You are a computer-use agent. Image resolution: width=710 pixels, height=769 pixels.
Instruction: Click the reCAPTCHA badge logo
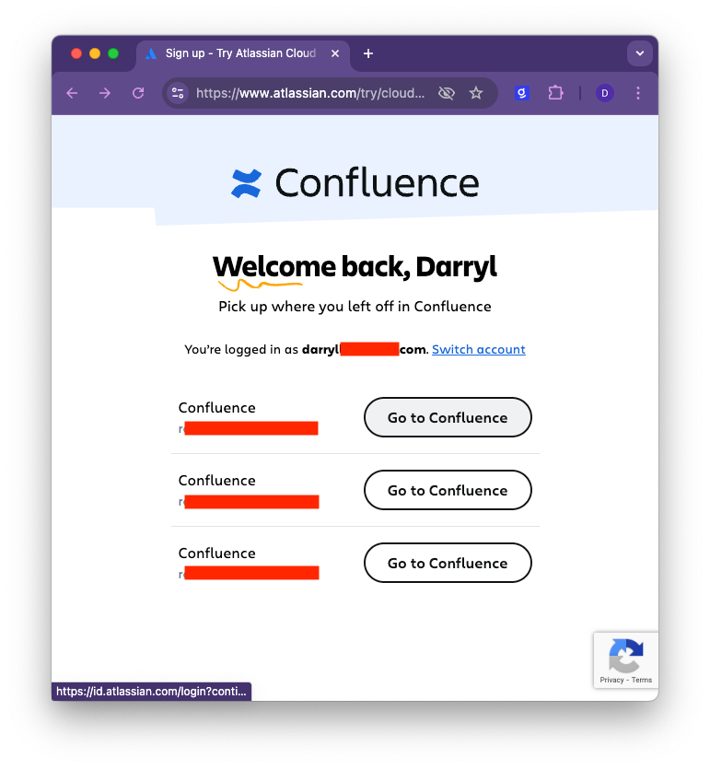[x=626, y=655]
